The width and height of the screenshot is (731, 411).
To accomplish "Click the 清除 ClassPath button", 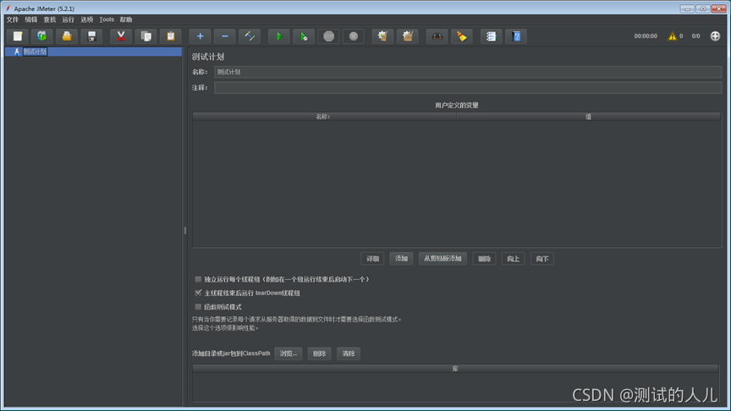I will [x=349, y=353].
